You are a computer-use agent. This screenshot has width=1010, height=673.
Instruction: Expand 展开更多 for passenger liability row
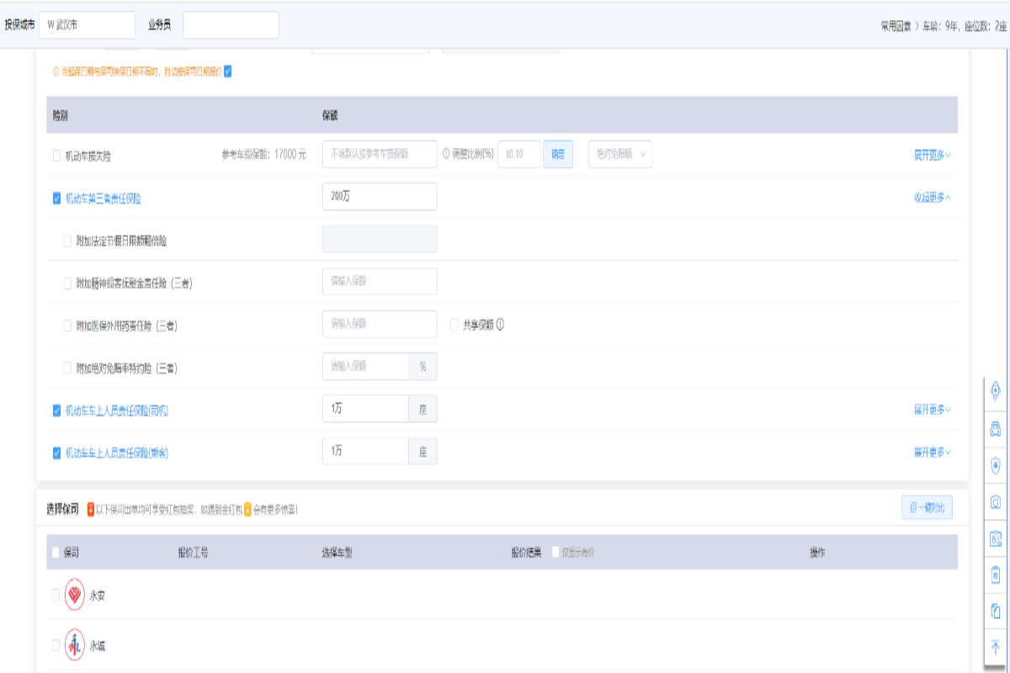pyautogui.click(x=933, y=452)
